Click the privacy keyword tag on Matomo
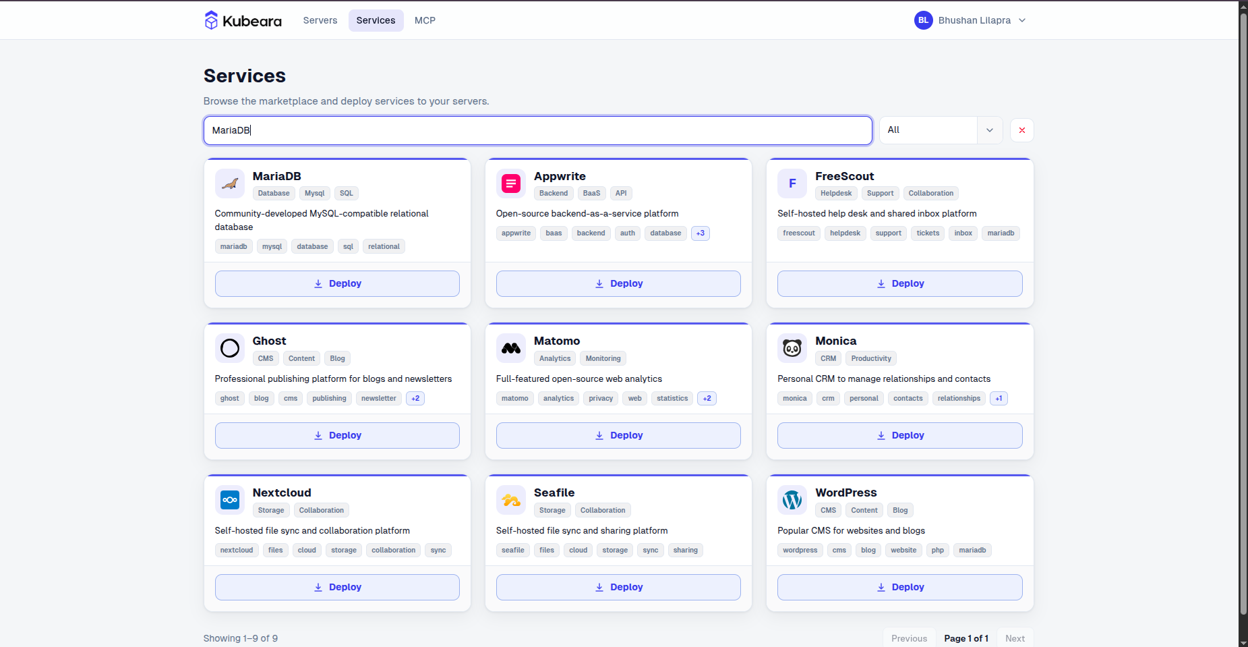Viewport: 1248px width, 647px height. pyautogui.click(x=601, y=399)
